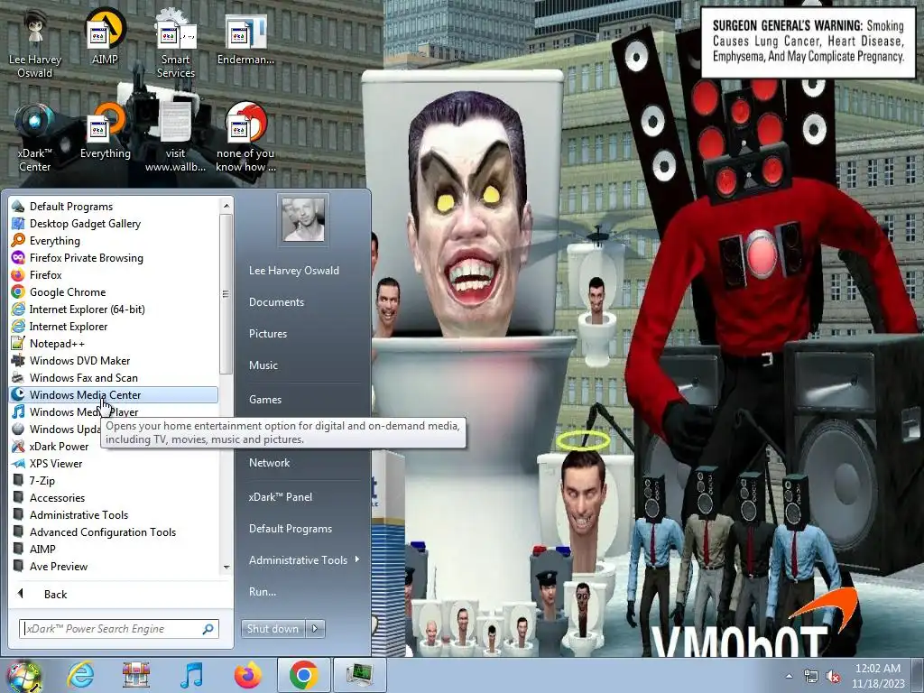This screenshot has width=924, height=693.
Task: Click the Shut down button
Action: 273,629
